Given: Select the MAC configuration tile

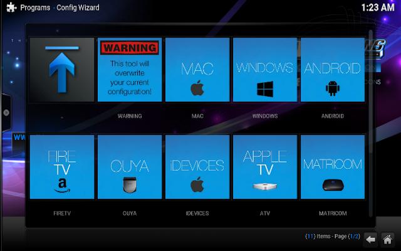Looking at the screenshot, I should click(197, 70).
